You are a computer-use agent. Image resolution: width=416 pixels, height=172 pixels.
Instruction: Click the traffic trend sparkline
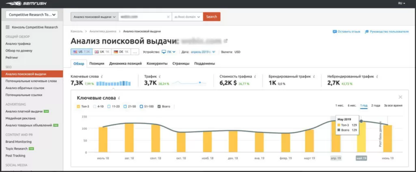(x=188, y=83)
